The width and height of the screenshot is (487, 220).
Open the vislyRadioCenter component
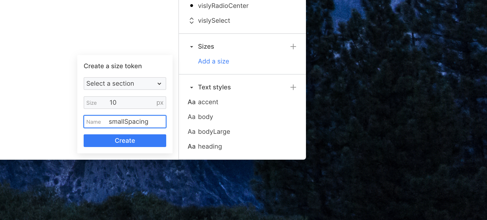tap(223, 6)
